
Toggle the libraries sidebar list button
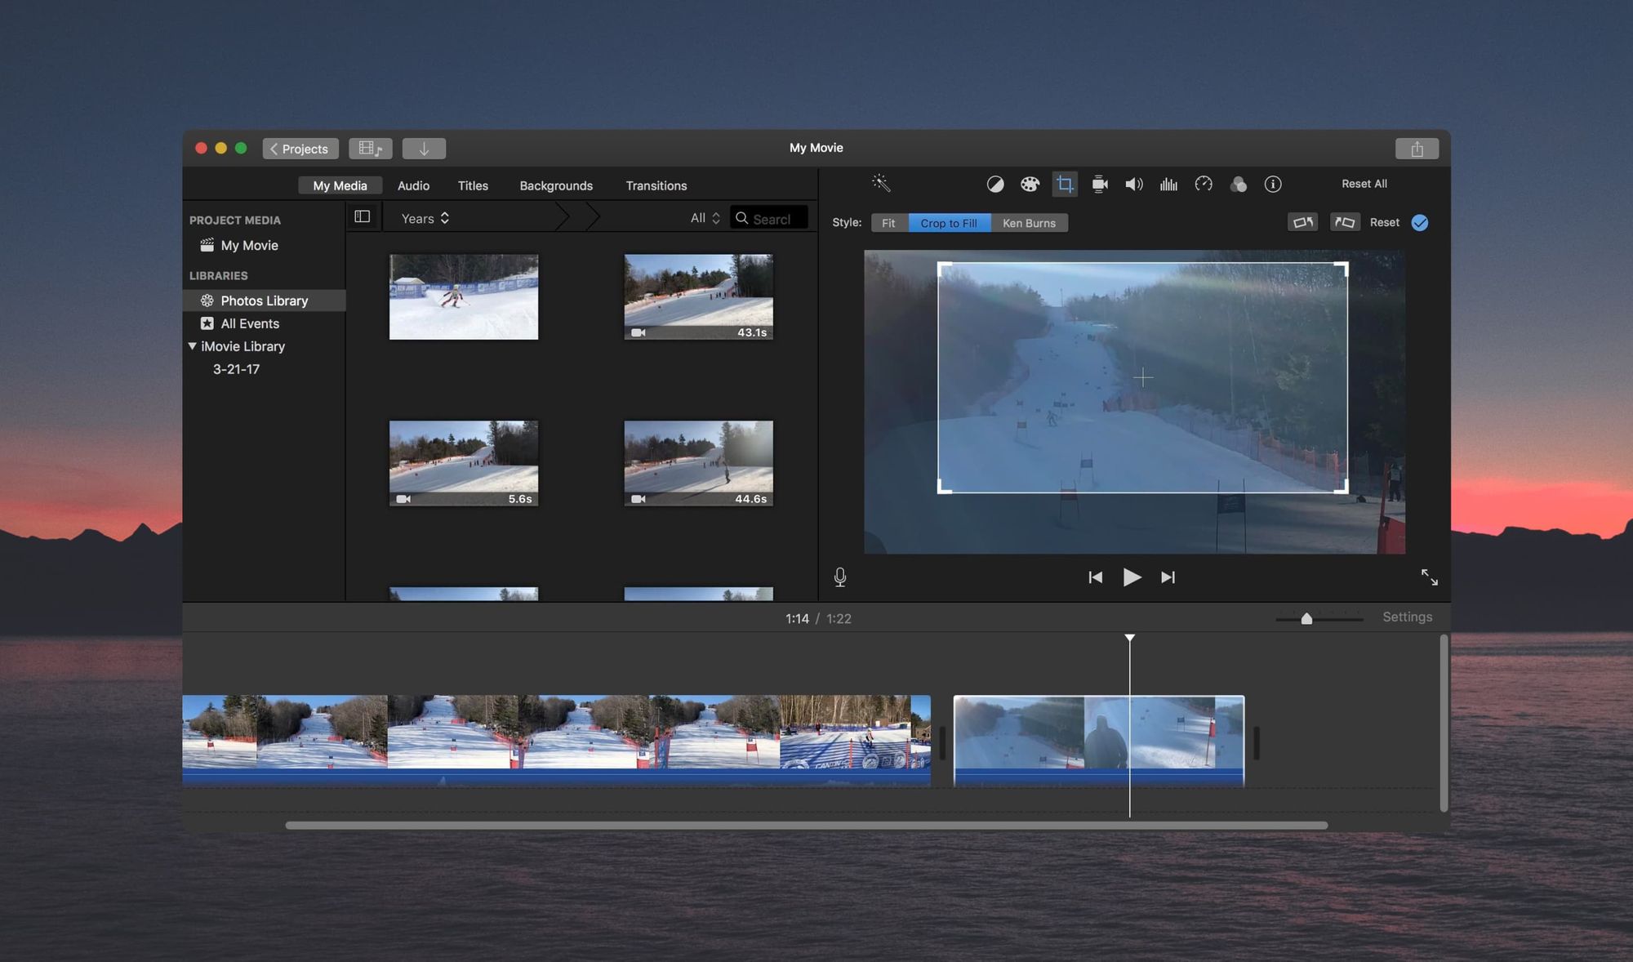[x=363, y=216]
